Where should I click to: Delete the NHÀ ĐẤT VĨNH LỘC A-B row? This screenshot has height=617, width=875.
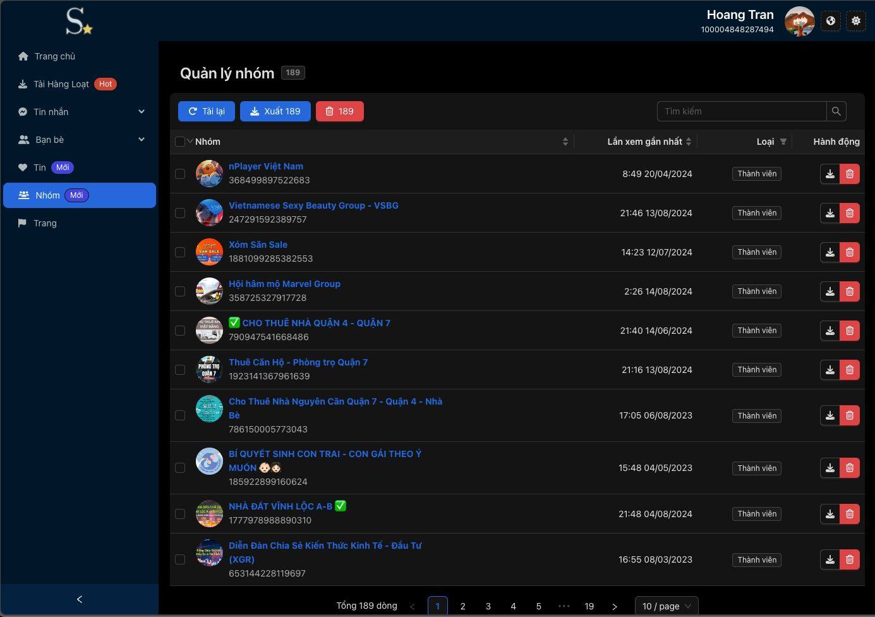[x=850, y=514]
